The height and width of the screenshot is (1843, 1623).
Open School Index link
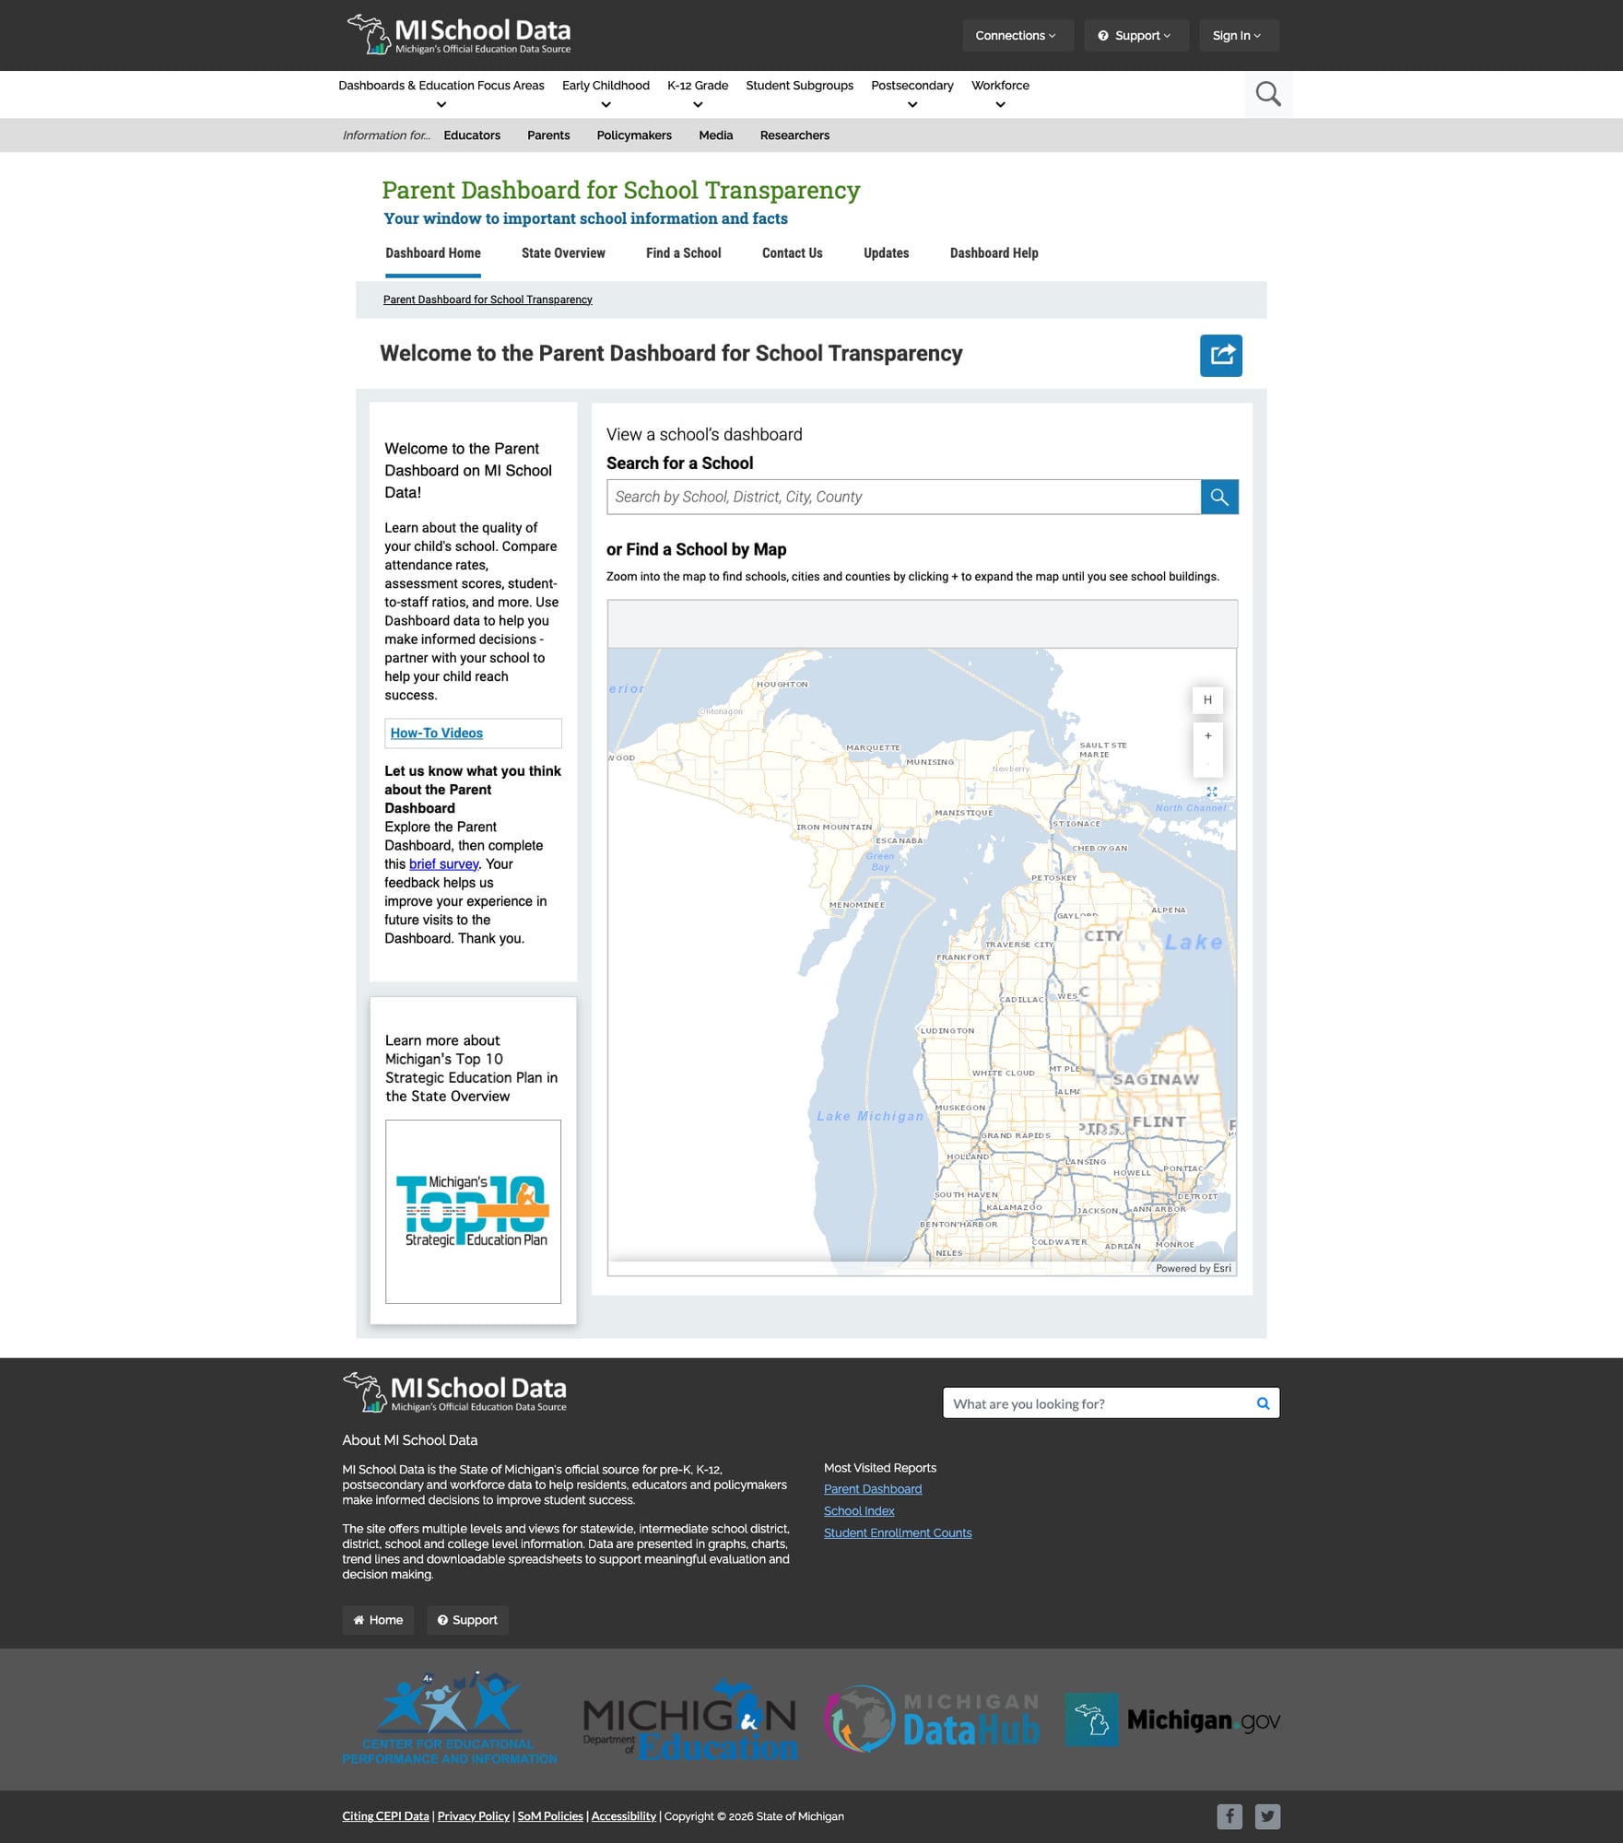point(859,1511)
